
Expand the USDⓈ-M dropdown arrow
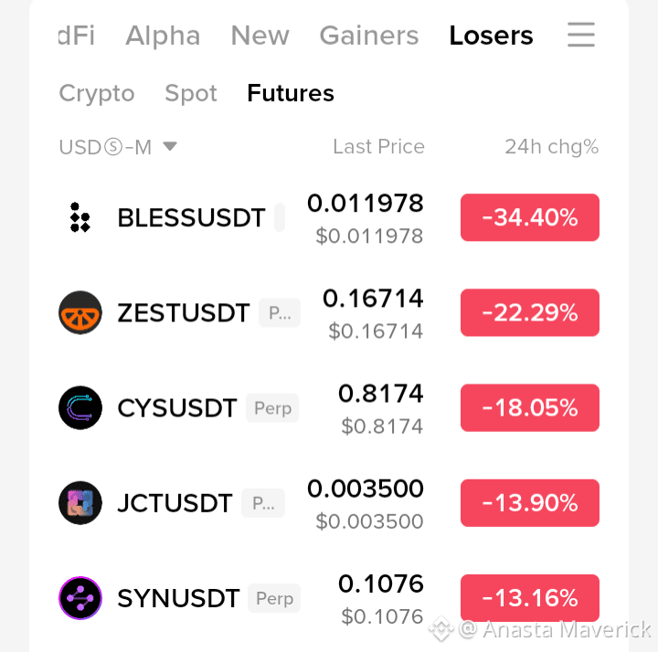(x=170, y=146)
